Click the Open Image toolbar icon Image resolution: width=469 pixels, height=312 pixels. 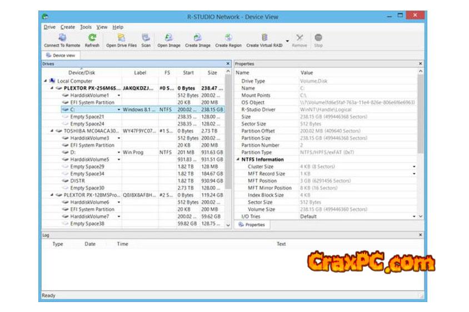click(169, 37)
